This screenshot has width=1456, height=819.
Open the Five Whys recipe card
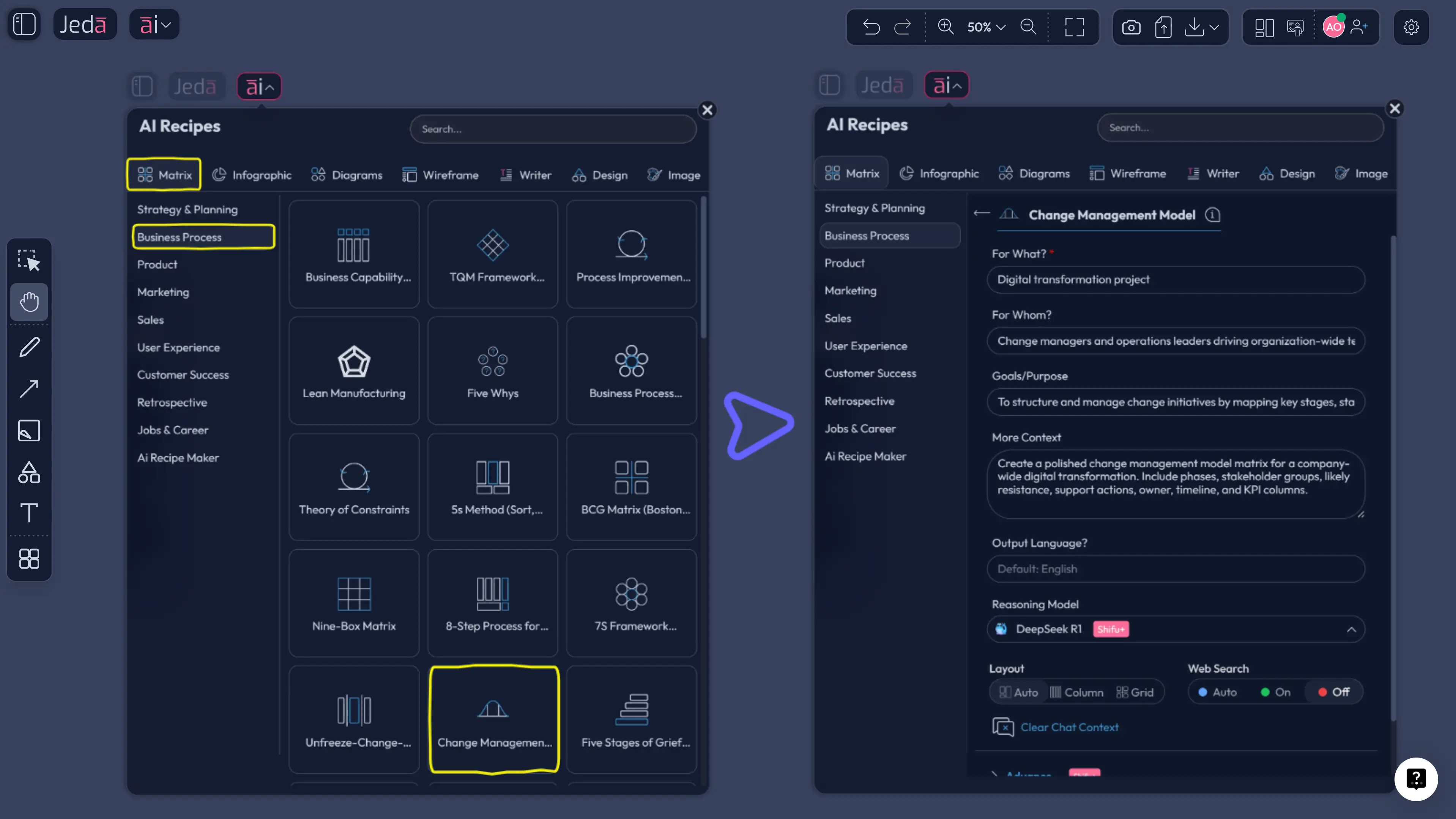(492, 370)
